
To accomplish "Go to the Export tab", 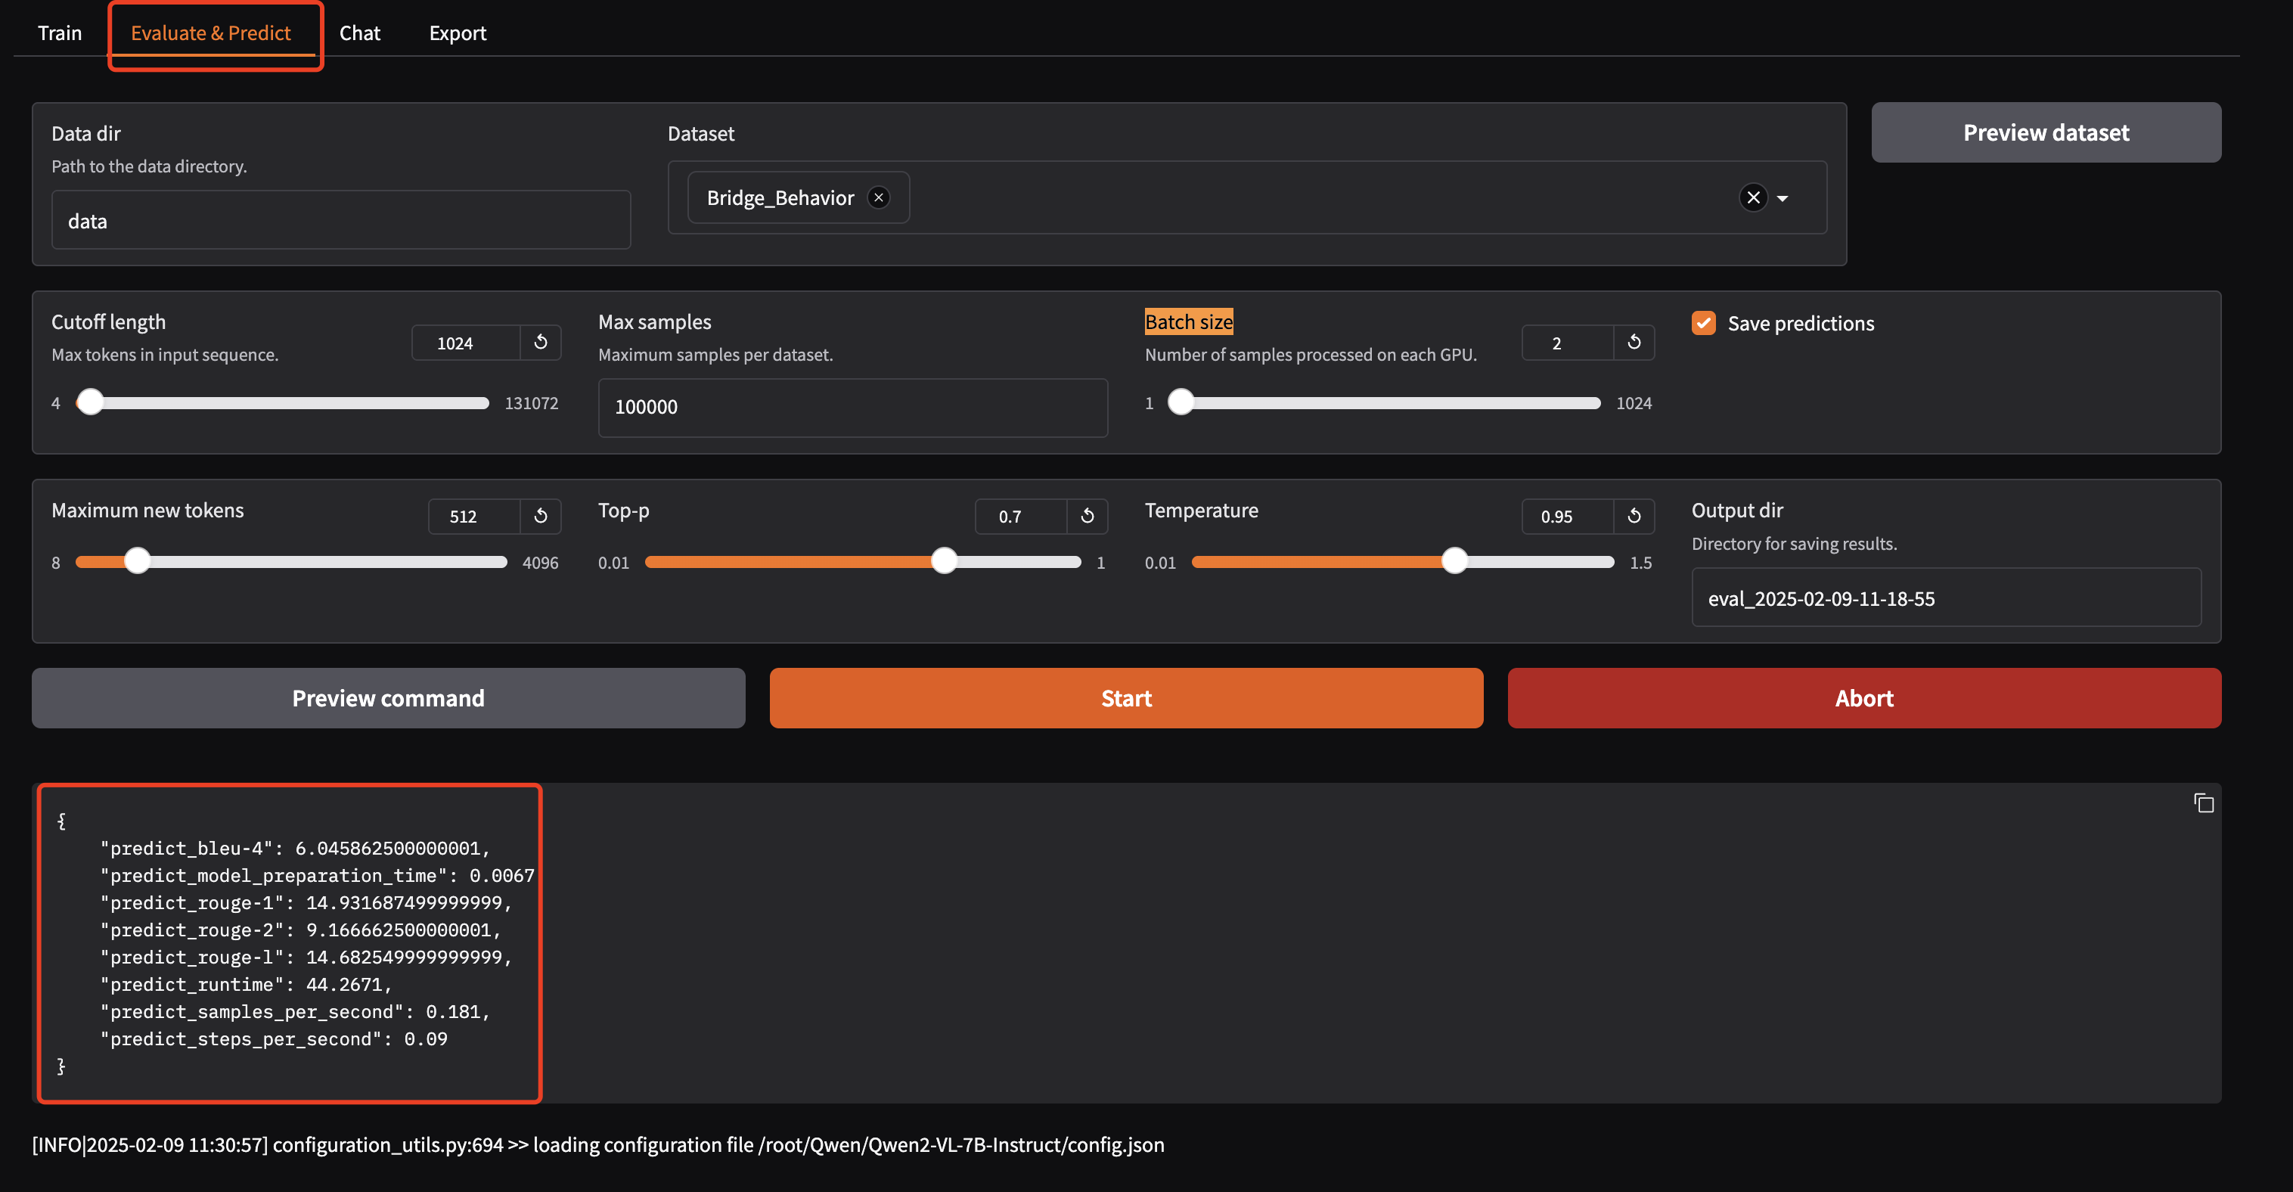I will coord(458,33).
